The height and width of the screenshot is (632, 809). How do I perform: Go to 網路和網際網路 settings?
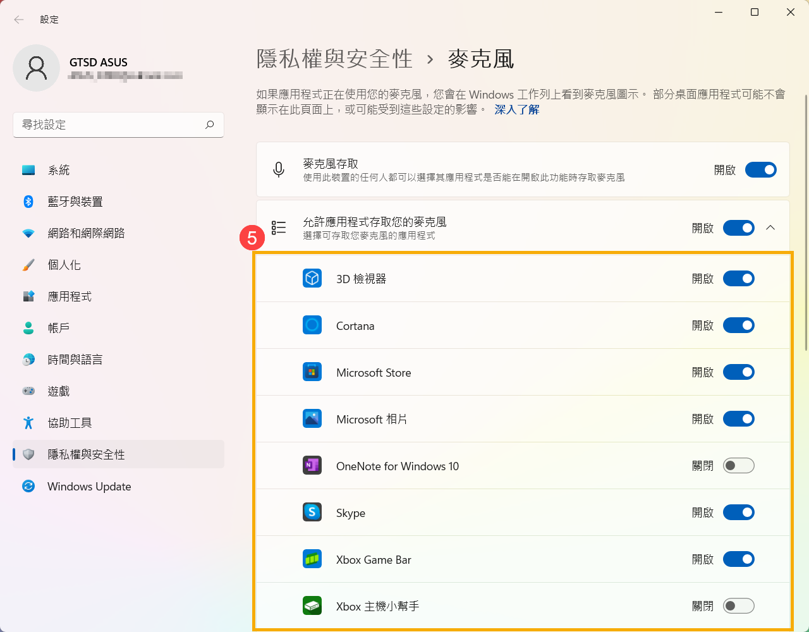(119, 233)
